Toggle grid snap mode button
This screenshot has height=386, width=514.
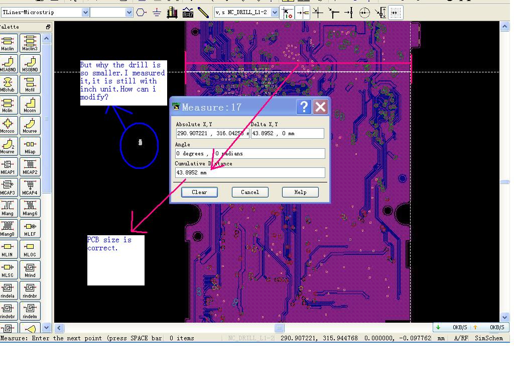pos(396,13)
